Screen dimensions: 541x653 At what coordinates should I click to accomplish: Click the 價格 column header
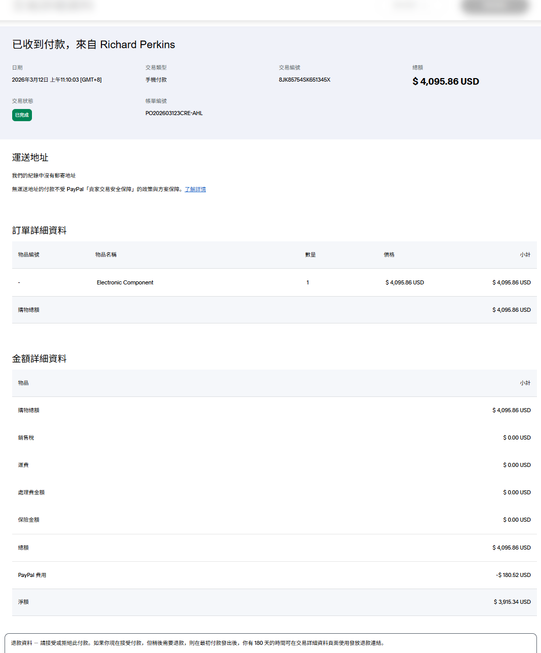tap(389, 255)
